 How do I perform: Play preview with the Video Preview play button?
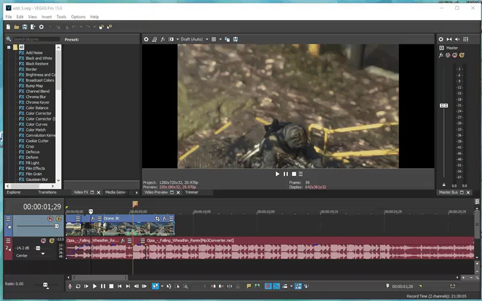(277, 174)
